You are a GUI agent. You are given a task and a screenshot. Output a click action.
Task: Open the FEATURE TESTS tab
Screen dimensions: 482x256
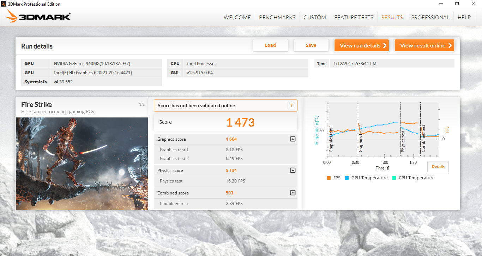click(x=354, y=17)
